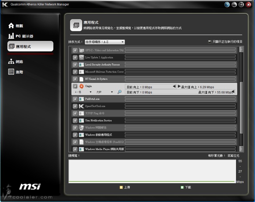The width and height of the screenshot is (255, 202).
Task: Click the Applications header icon
Action: (x=76, y=25)
